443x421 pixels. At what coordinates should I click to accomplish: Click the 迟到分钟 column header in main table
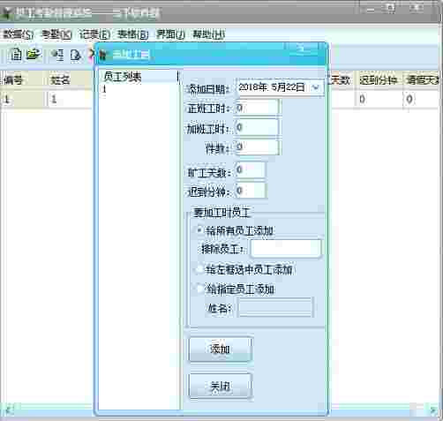pyautogui.click(x=378, y=80)
